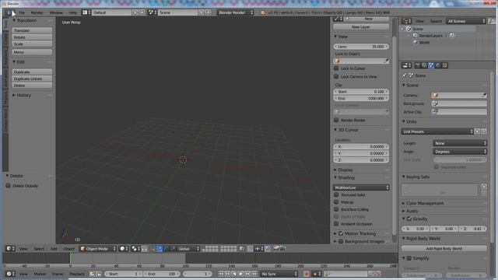Toggle the Delete Globally checkbox
The image size is (498, 280).
(9, 186)
